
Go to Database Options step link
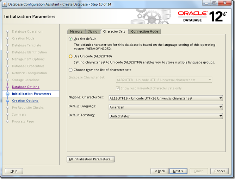pyautogui.click(x=25, y=87)
